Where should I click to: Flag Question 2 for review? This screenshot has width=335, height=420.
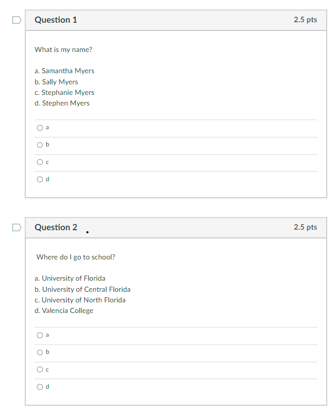click(x=17, y=228)
